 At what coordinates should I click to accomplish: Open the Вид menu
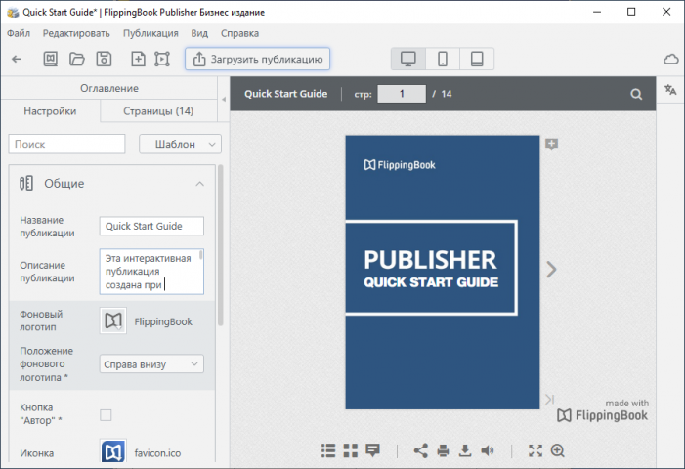click(199, 33)
